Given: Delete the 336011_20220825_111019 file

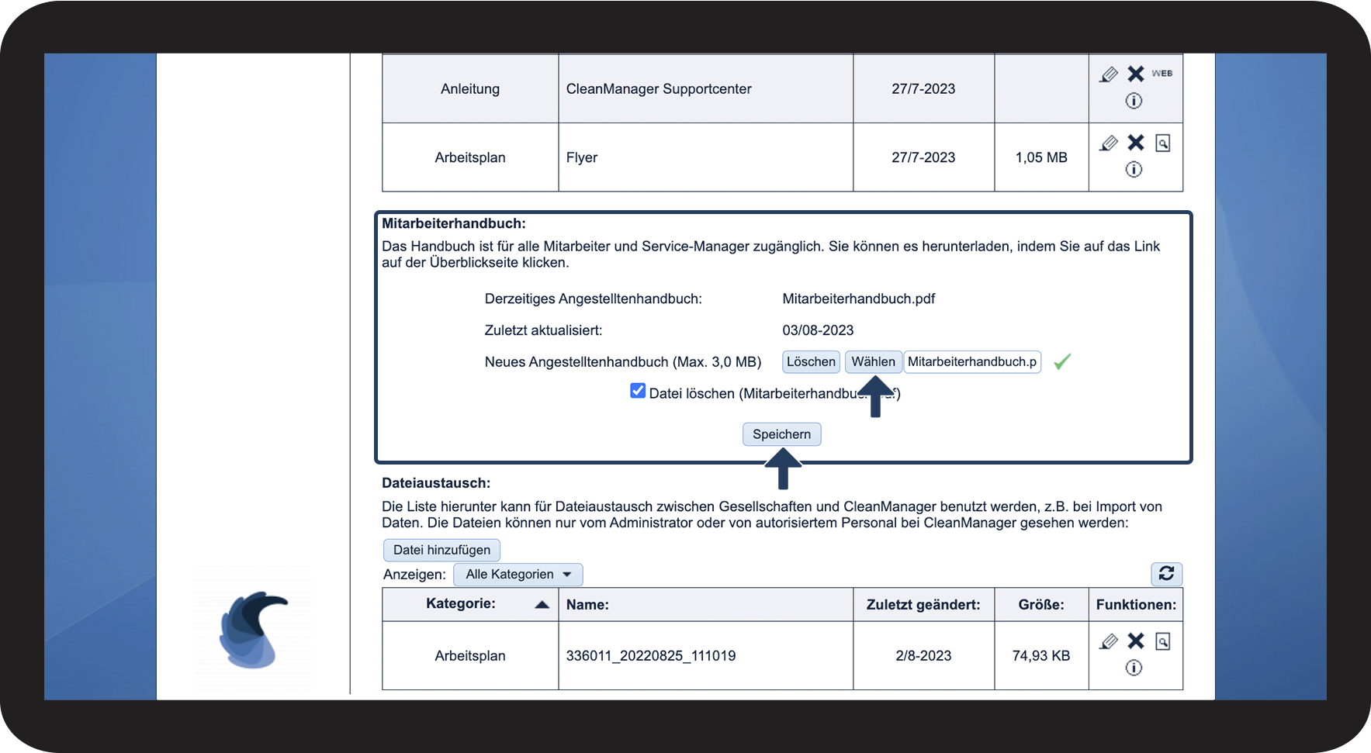Looking at the screenshot, I should pos(1136,641).
